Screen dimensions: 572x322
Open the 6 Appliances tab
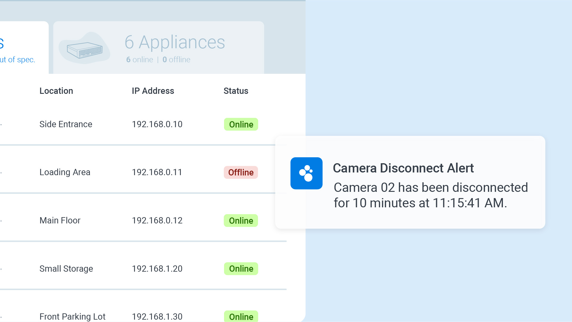pyautogui.click(x=175, y=42)
